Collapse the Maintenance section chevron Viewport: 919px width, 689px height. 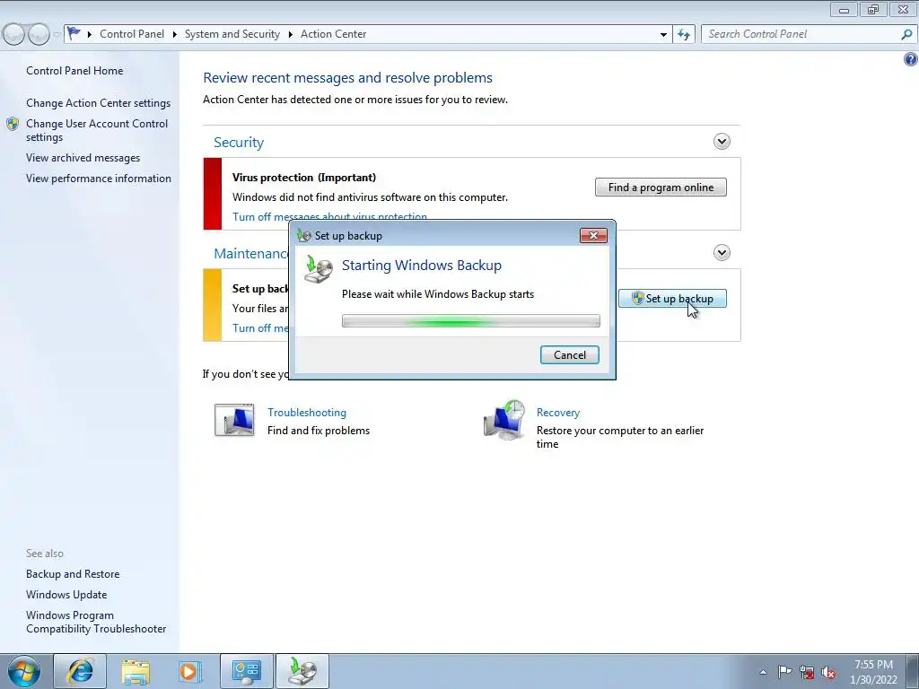722,252
